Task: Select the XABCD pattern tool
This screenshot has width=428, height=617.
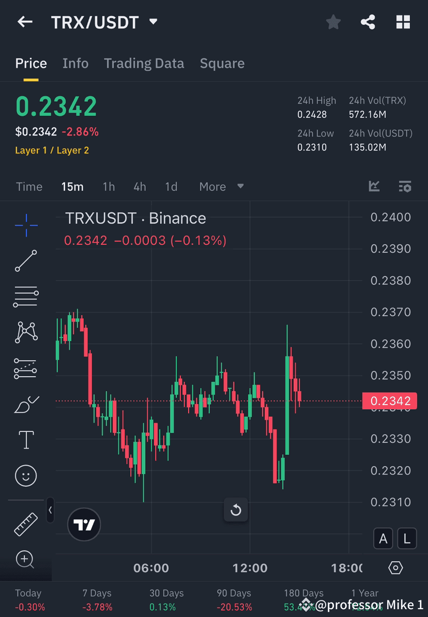Action: (x=26, y=332)
